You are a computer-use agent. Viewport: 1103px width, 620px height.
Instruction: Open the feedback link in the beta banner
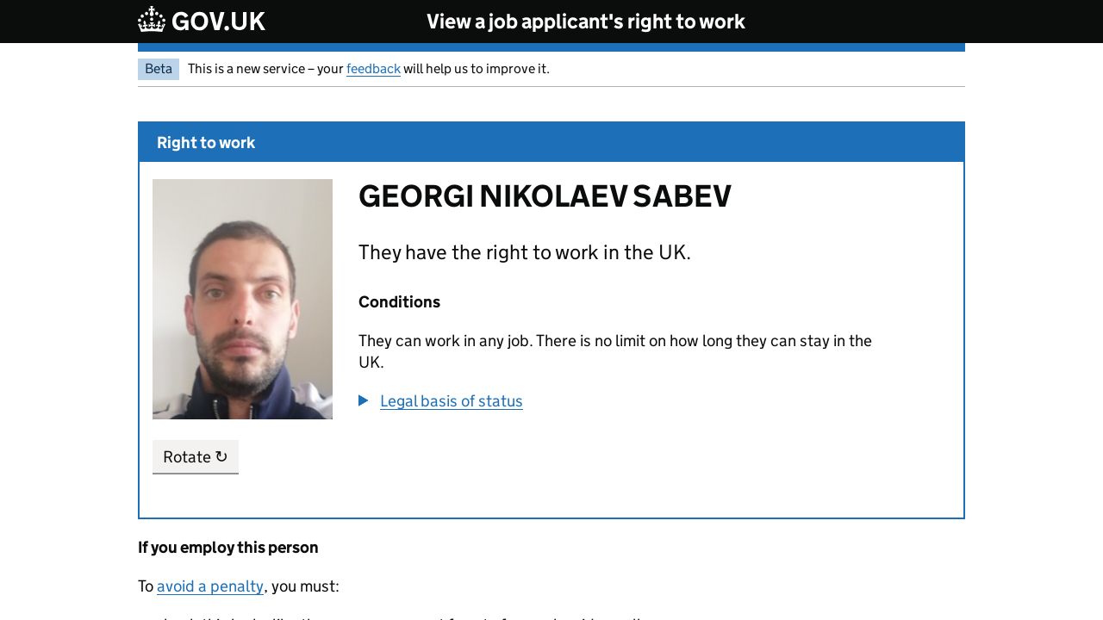[x=373, y=69]
